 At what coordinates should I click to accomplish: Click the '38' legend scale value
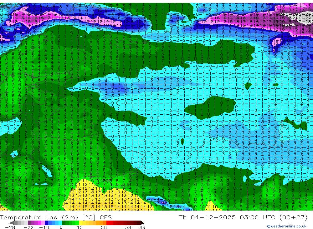tap(128, 227)
